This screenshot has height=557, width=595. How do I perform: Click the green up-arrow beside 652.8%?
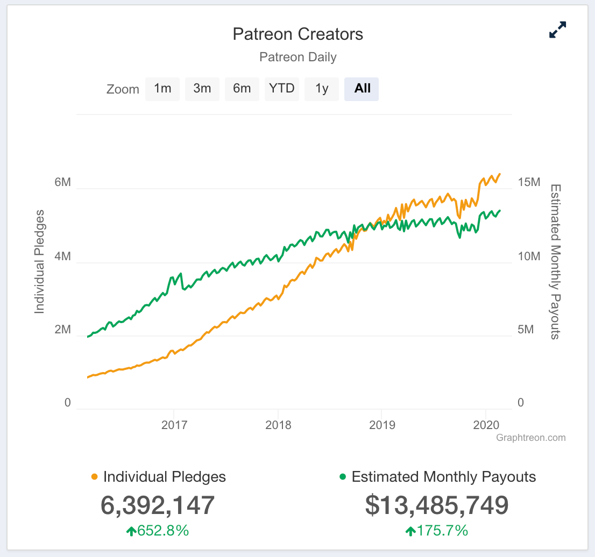pyautogui.click(x=132, y=531)
